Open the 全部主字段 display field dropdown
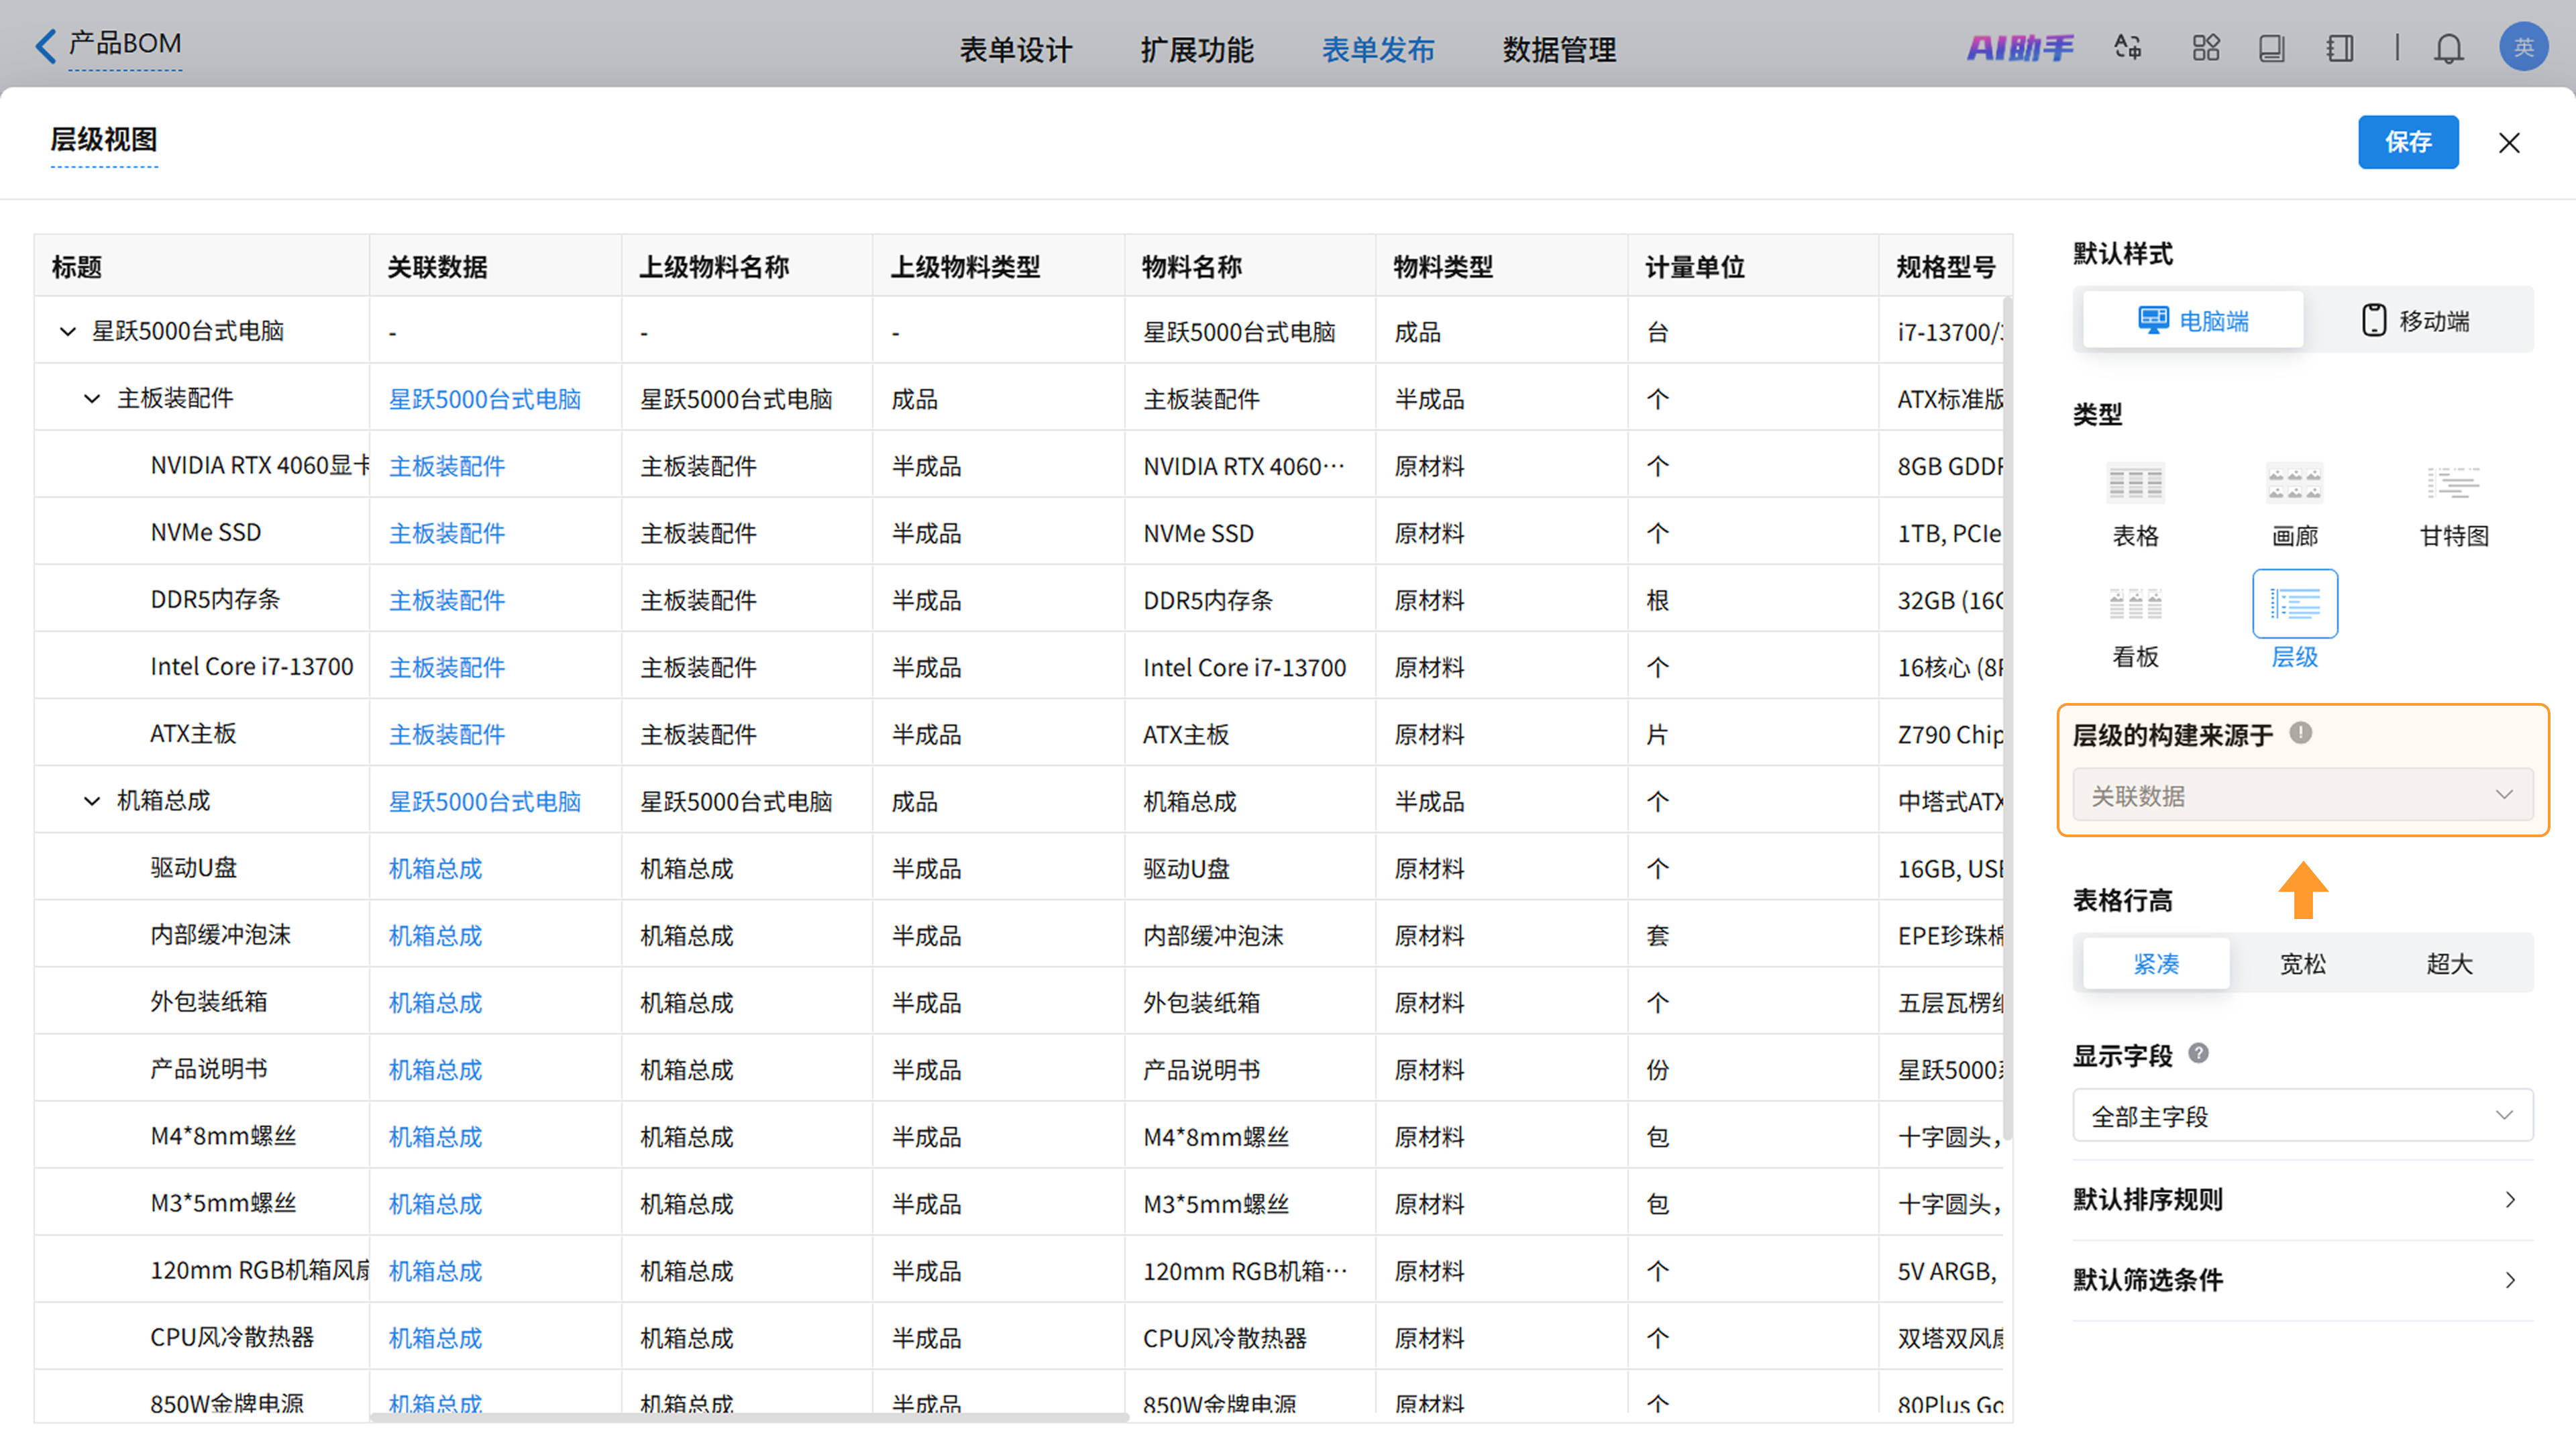The height and width of the screenshot is (1449, 2576). (x=2302, y=1116)
